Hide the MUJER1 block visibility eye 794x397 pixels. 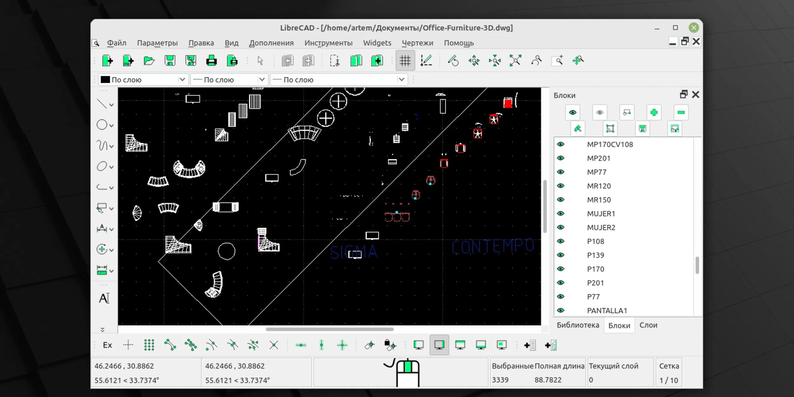coord(561,213)
